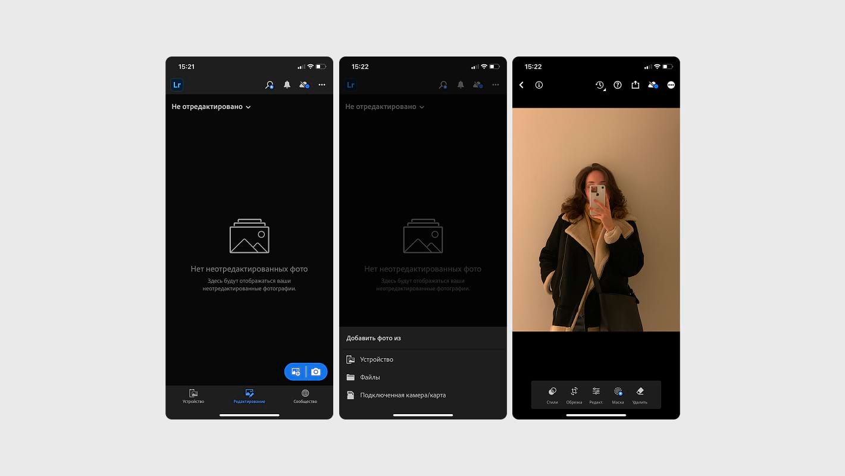
Task: Open the Редакт. adjustment sliders tool
Action: [596, 394]
